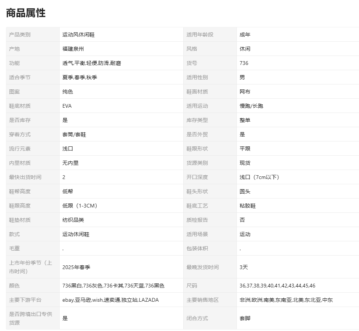Image resolution: width=359 pixels, height=331 pixels.
Task: Click the 浅口（7cm以下）opening depth value
Action: click(259, 177)
